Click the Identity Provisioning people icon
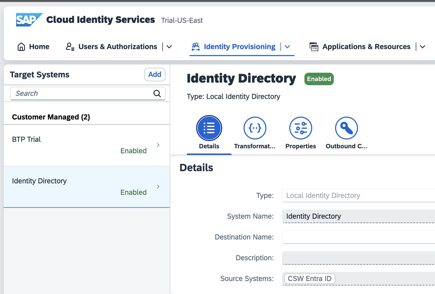Image resolution: width=435 pixels, height=294 pixels. point(196,47)
